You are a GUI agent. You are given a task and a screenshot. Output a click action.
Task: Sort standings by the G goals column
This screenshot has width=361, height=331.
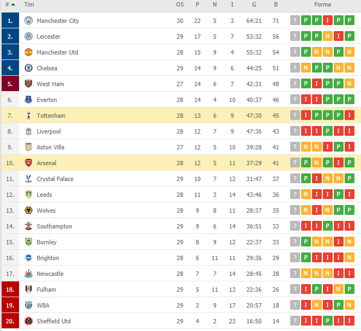(254, 4)
